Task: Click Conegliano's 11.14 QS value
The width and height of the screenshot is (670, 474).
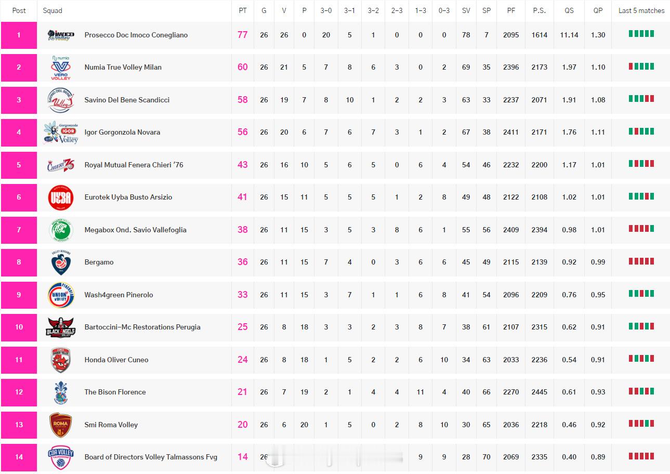Action: (x=569, y=35)
